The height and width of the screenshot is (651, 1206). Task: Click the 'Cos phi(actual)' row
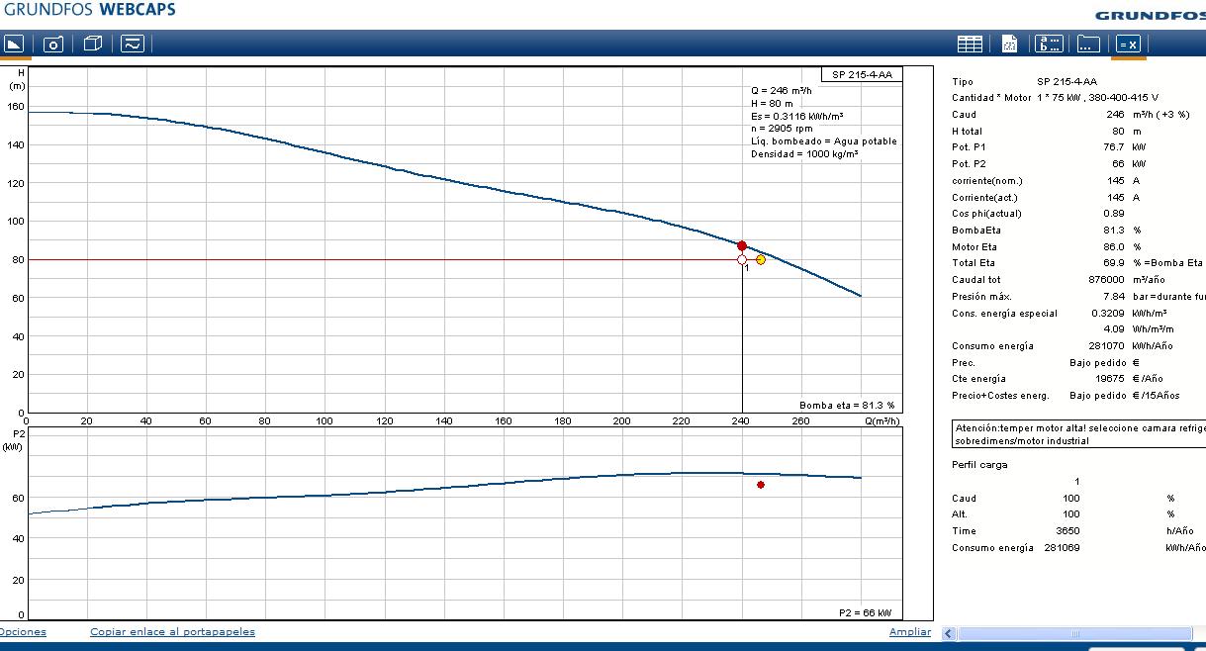pos(1039,214)
